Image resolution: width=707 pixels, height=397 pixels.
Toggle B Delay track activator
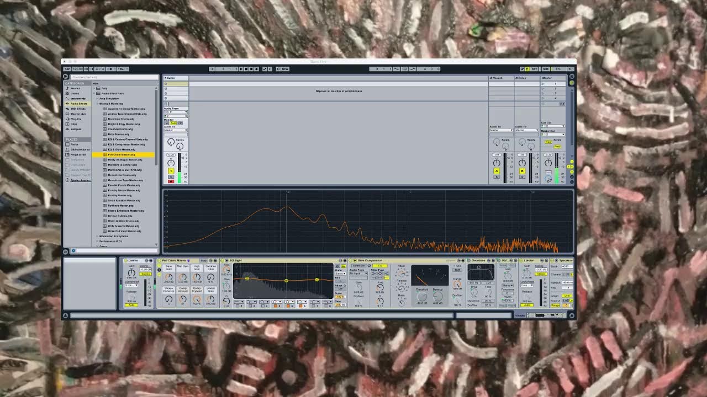point(523,171)
